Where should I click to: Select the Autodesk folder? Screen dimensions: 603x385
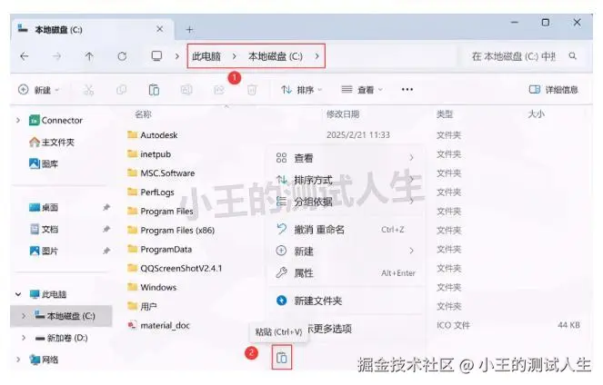tap(153, 135)
